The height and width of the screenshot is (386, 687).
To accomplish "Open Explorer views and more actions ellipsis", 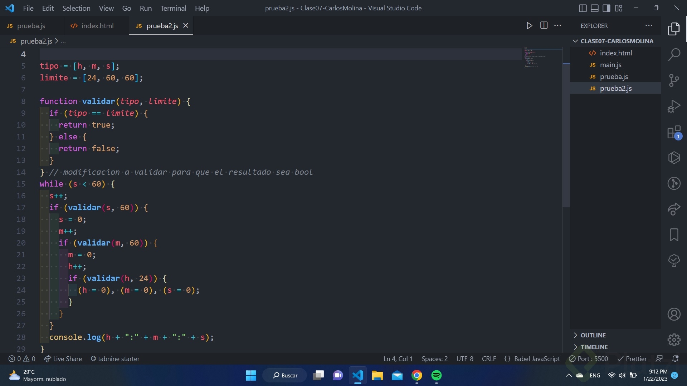I will pyautogui.click(x=649, y=25).
